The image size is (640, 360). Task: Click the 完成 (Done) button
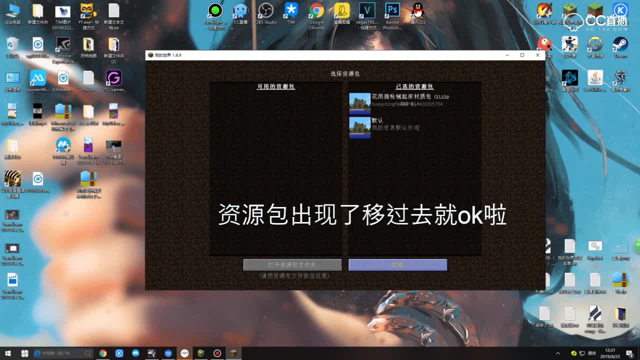(x=397, y=265)
